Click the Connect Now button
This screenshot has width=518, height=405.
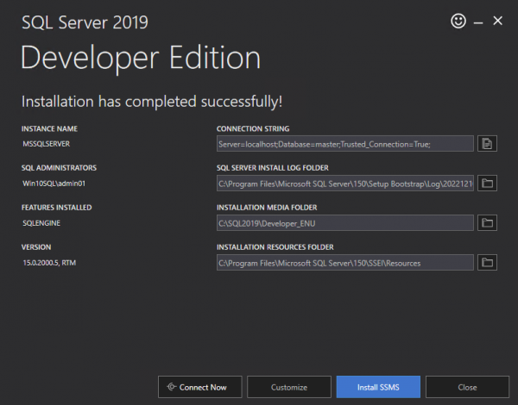point(200,387)
